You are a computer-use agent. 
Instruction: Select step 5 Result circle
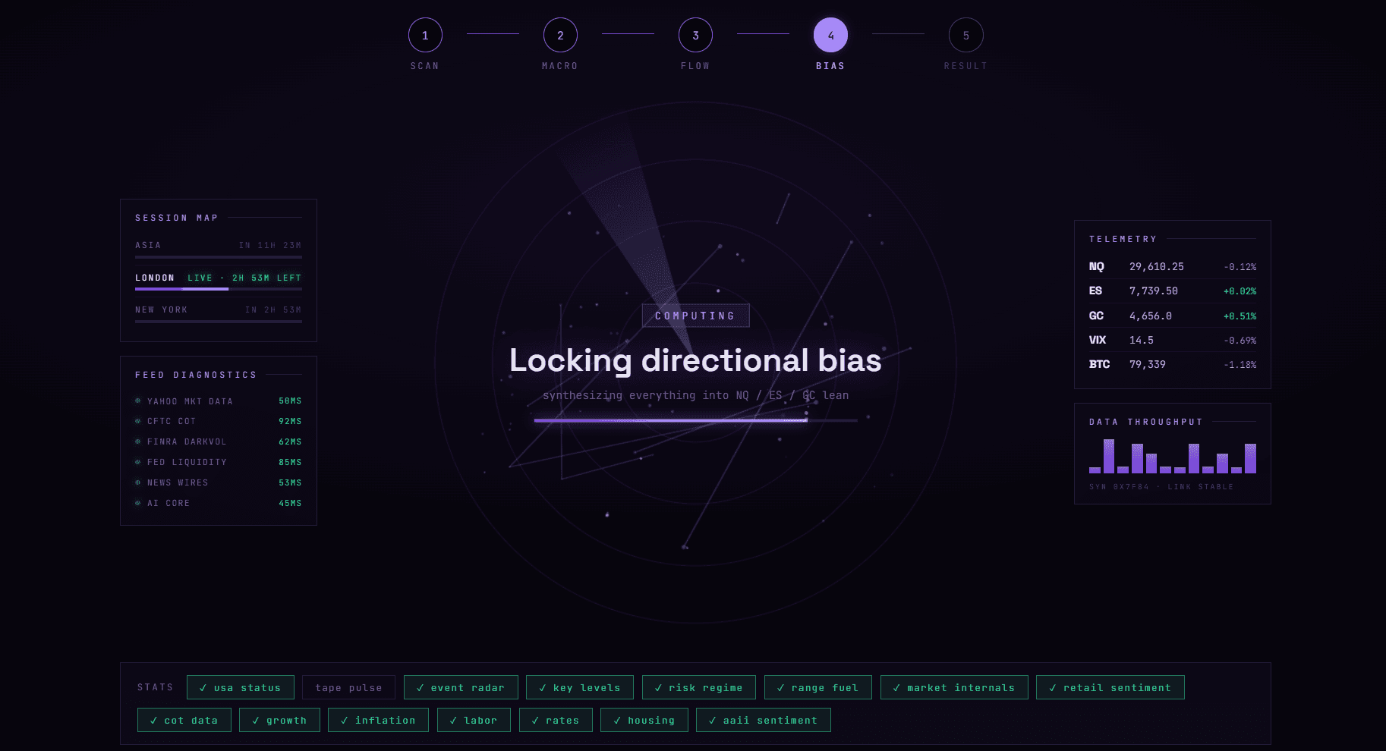point(965,35)
